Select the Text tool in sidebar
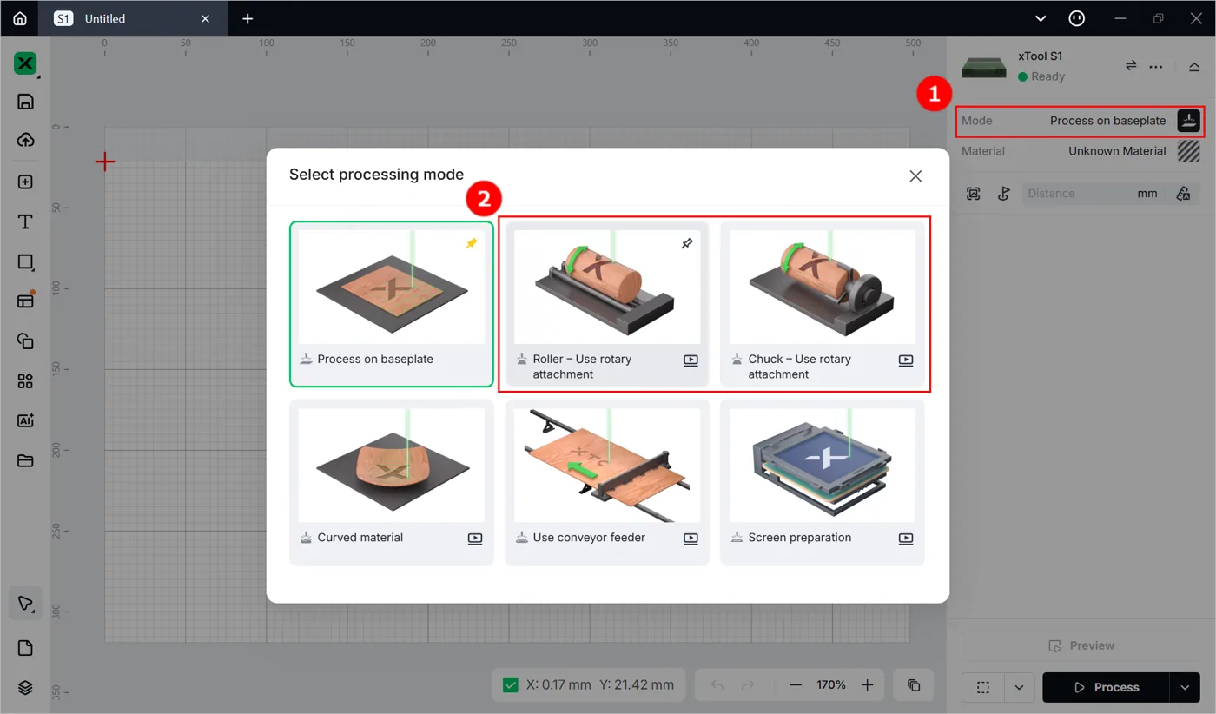 pos(25,222)
